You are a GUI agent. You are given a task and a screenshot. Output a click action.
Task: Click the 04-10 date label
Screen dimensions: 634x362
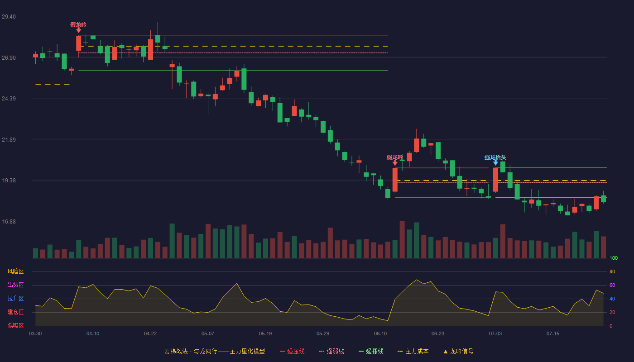coord(93,333)
